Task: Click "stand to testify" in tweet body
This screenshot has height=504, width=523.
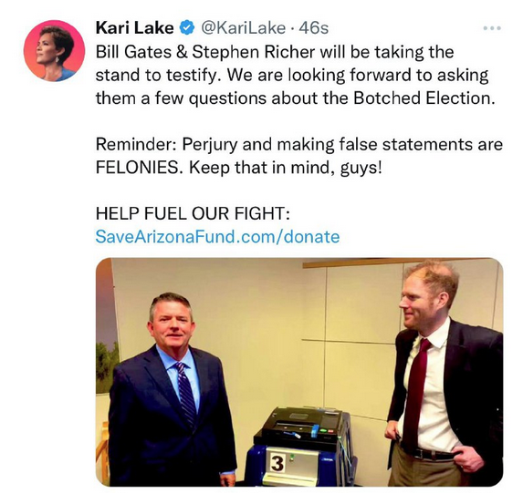Action: pos(156,76)
